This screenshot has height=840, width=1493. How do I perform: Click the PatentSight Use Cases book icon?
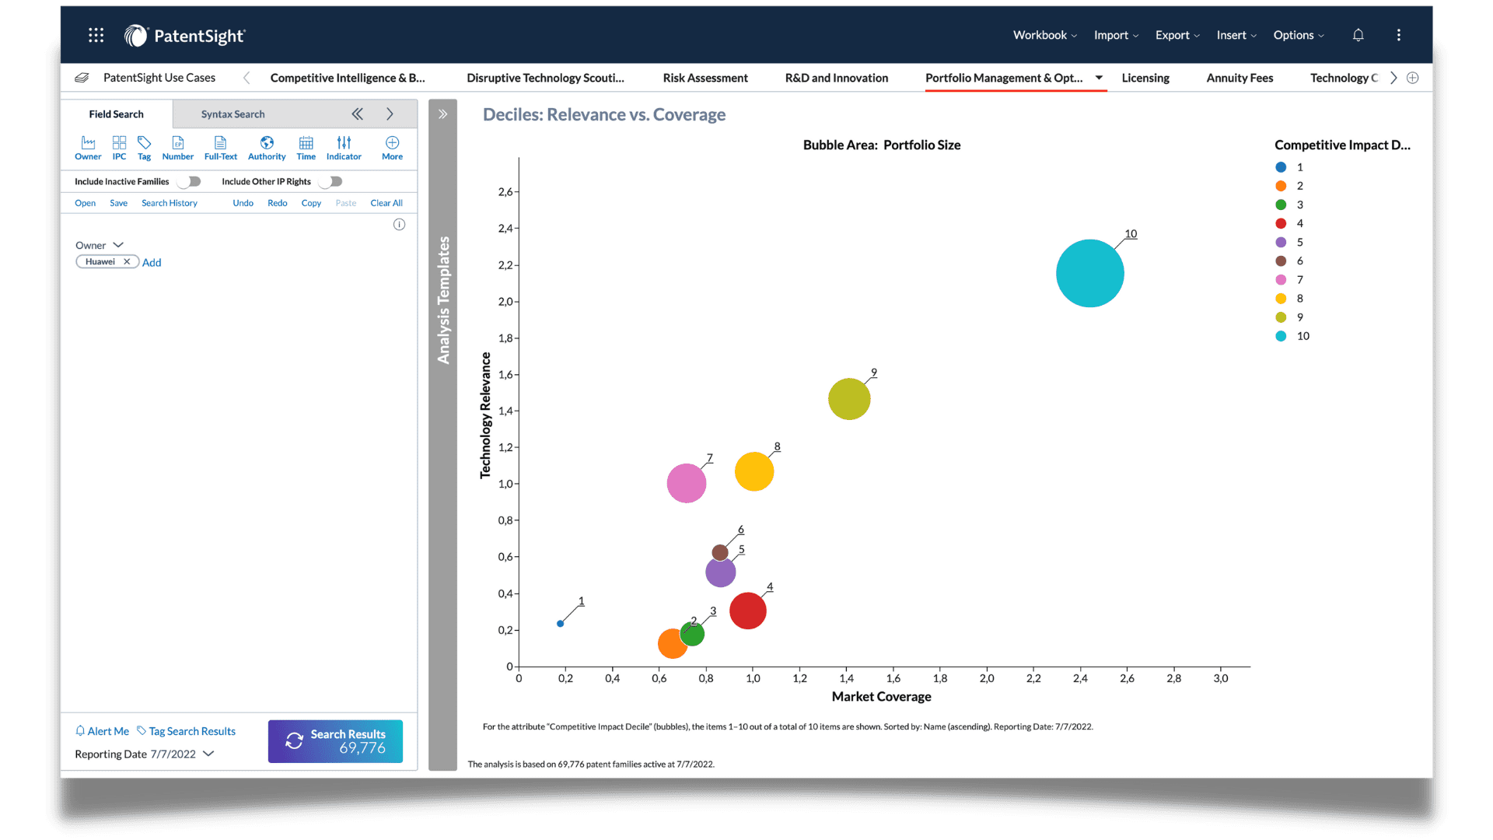click(x=82, y=78)
